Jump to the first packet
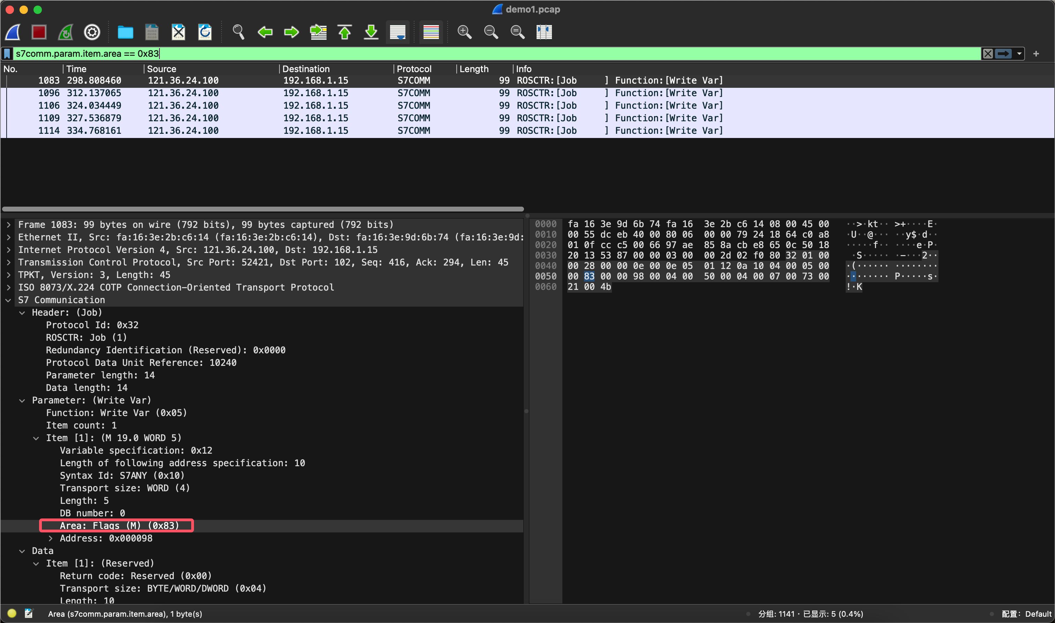Image resolution: width=1055 pixels, height=623 pixels. 345,32
